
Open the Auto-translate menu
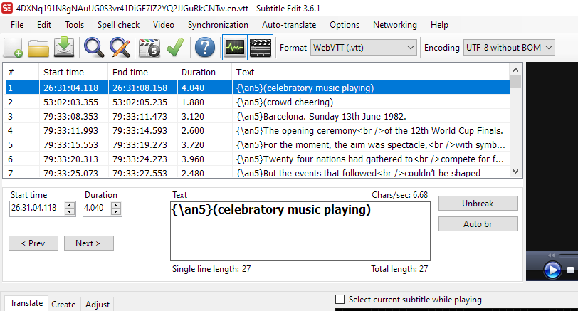click(289, 25)
